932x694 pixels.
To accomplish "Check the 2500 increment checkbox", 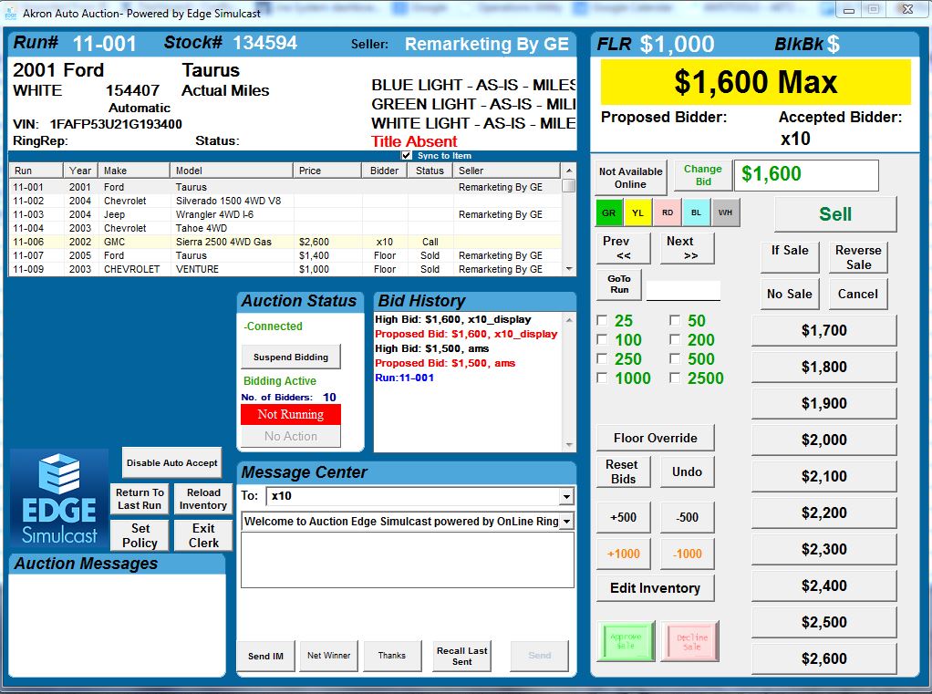I will coord(675,378).
